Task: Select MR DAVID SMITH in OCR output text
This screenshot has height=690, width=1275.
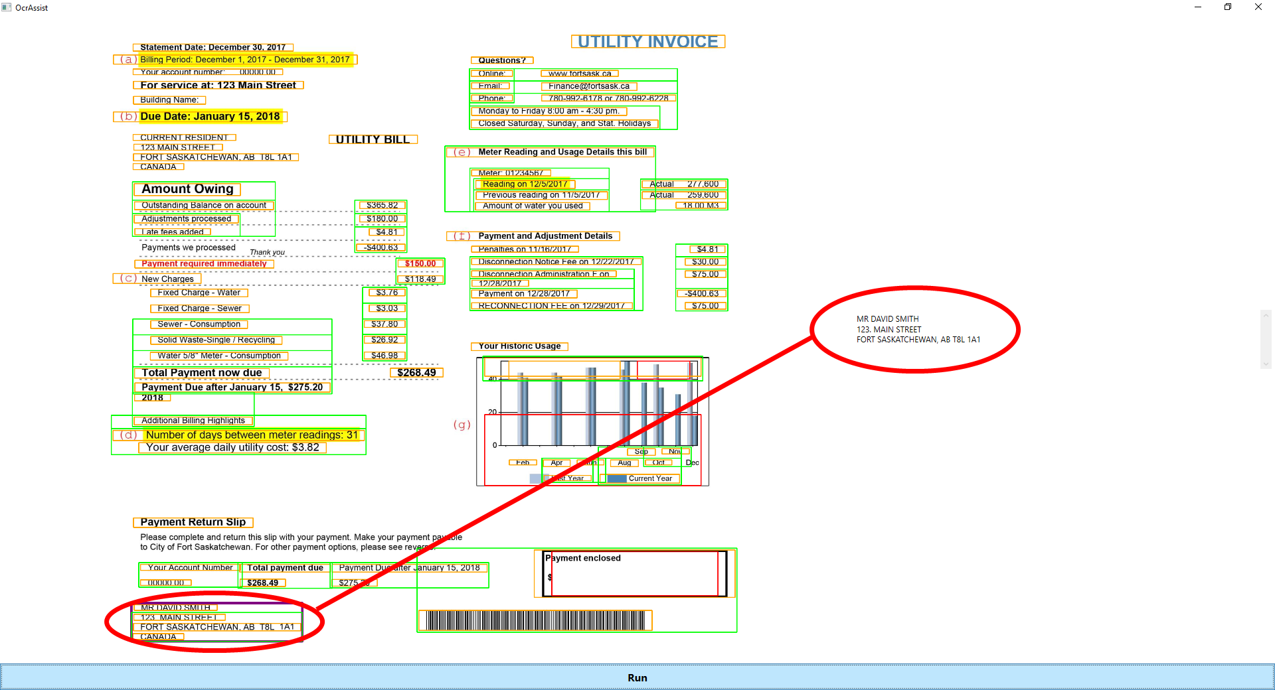Action: [888, 319]
